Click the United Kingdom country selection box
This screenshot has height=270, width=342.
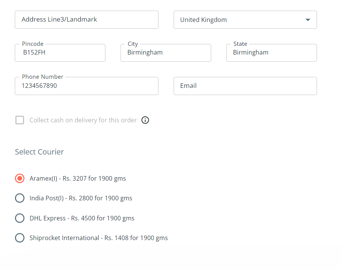245,20
